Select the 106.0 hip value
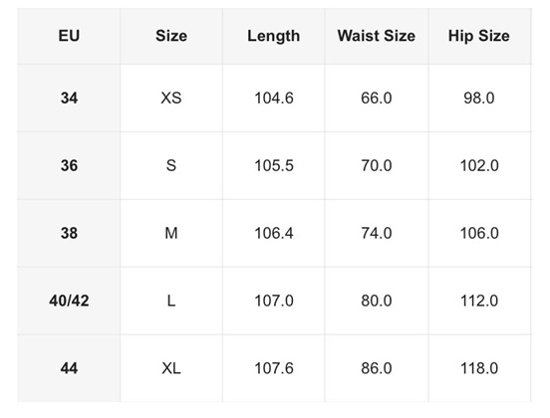 click(x=479, y=233)
